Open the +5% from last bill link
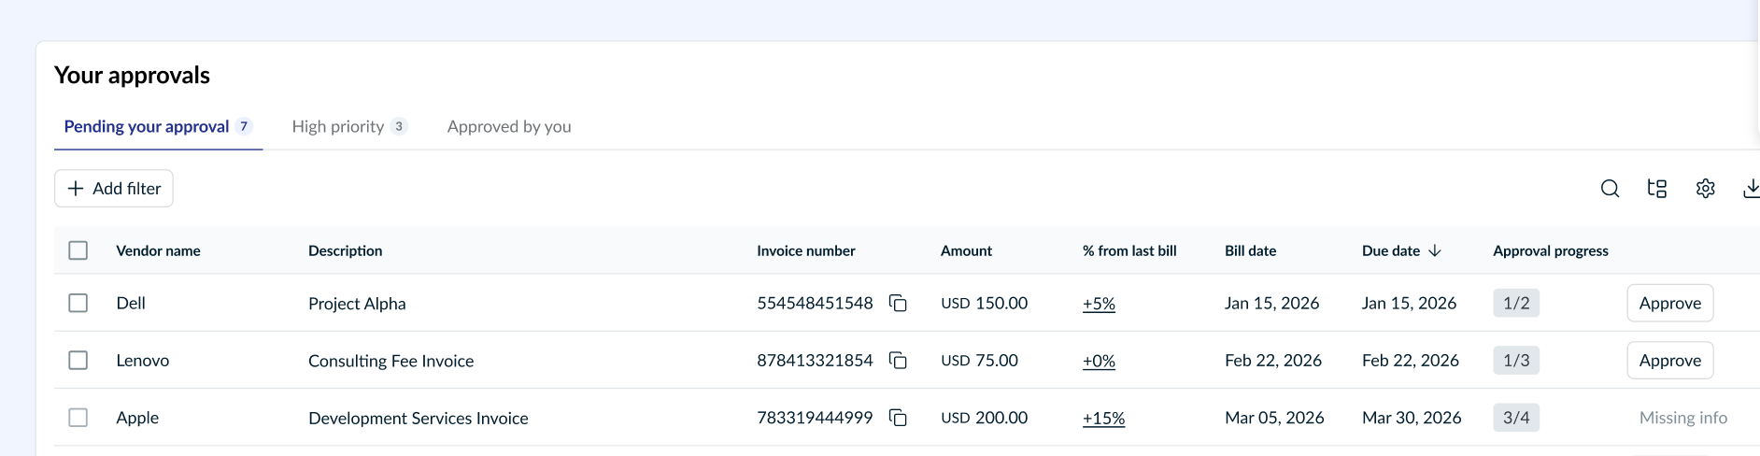 pos(1099,304)
